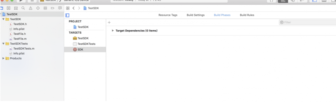Open the TestSDK scheme selector
Image resolution: width=336 pixels, height=102 pixels.
coord(49,1)
